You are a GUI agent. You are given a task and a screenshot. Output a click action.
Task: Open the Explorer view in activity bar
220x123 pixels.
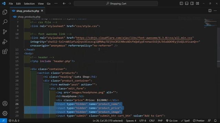point(5,12)
